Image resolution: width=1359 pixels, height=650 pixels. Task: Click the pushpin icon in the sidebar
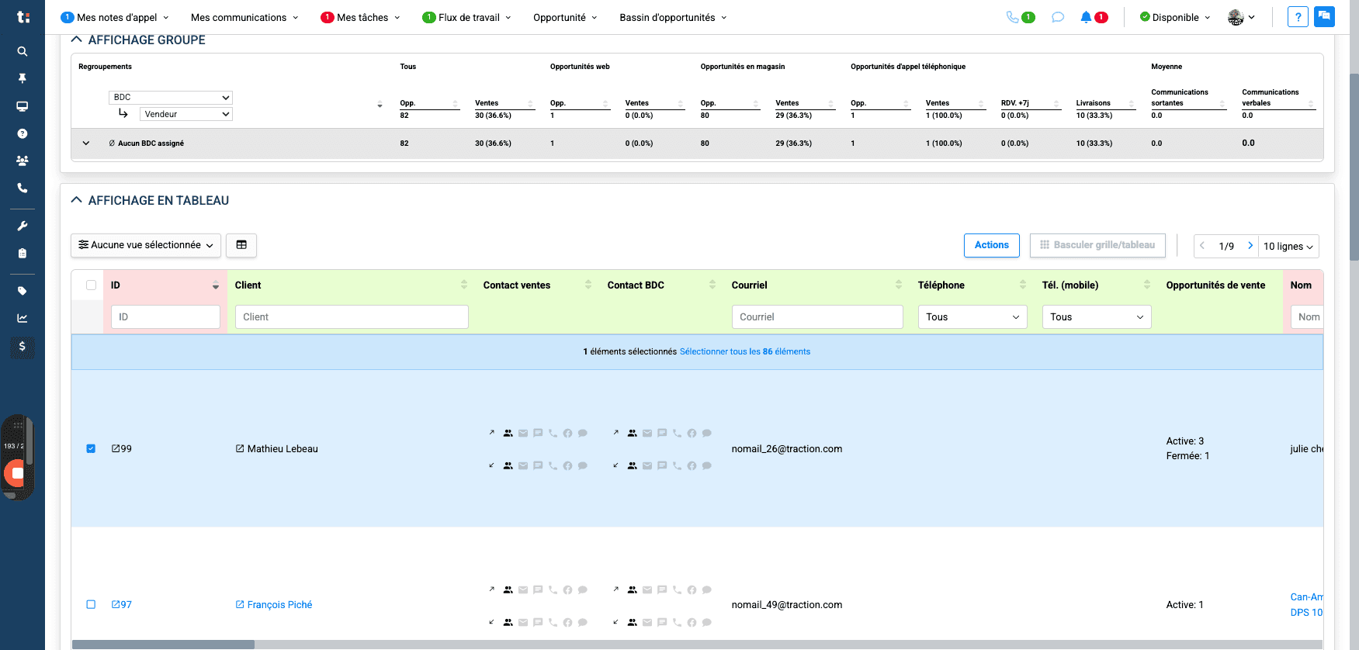pos(23,78)
